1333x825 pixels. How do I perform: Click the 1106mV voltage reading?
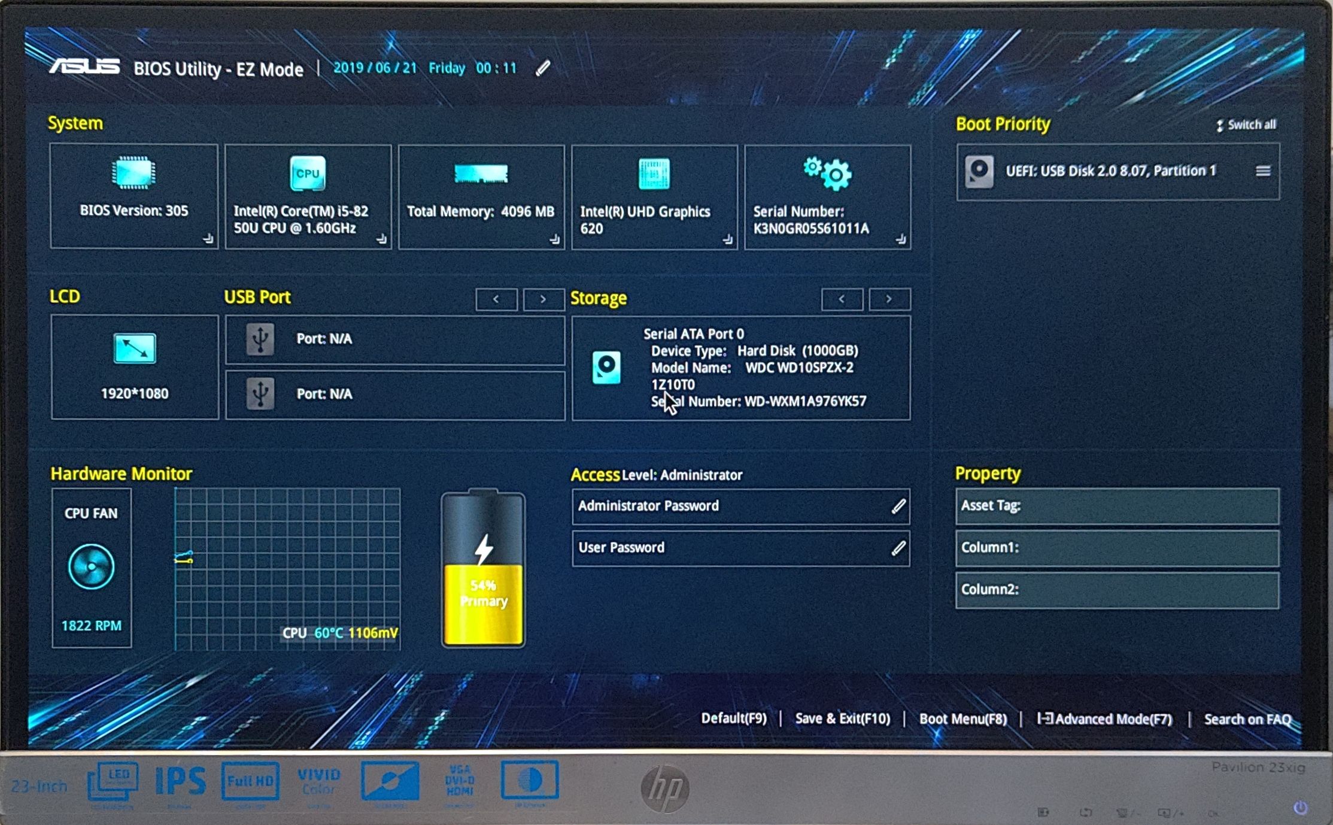tap(373, 633)
